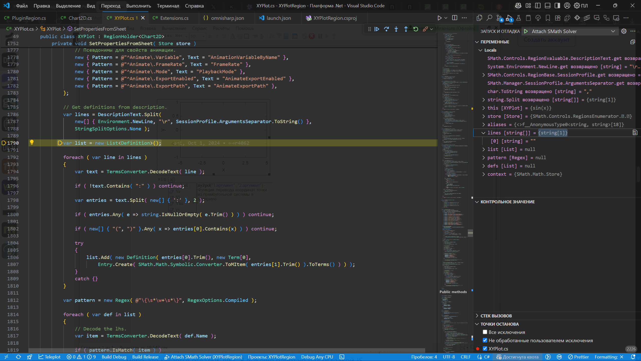Open the 'Терминал' menu
The height and width of the screenshot is (361, 641).
(168, 6)
